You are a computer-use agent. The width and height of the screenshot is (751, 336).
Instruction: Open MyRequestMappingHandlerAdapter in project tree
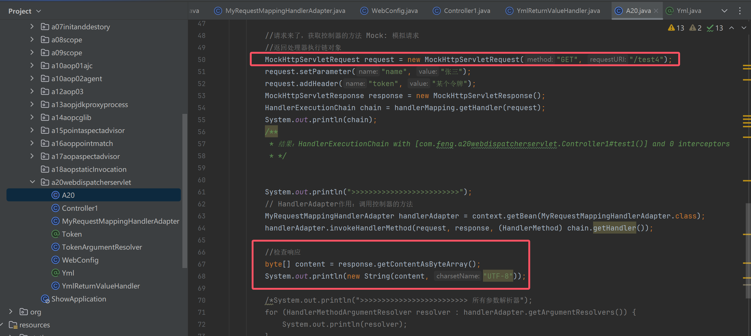pos(120,221)
